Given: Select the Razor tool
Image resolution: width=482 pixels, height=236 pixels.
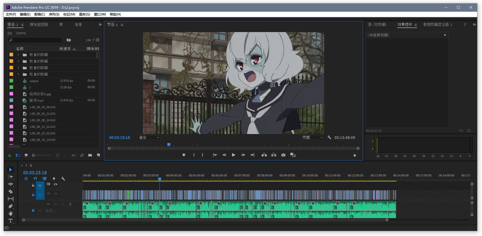Looking at the screenshot, I should coord(11,192).
